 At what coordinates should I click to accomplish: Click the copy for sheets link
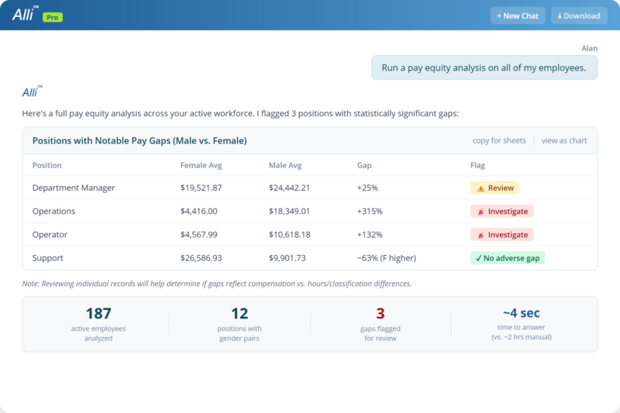tap(499, 141)
